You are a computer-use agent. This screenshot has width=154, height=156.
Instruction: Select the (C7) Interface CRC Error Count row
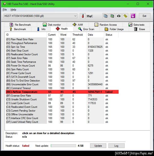coord(62,118)
